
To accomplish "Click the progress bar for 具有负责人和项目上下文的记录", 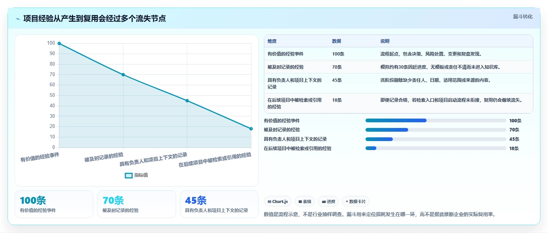I will 436,139.
